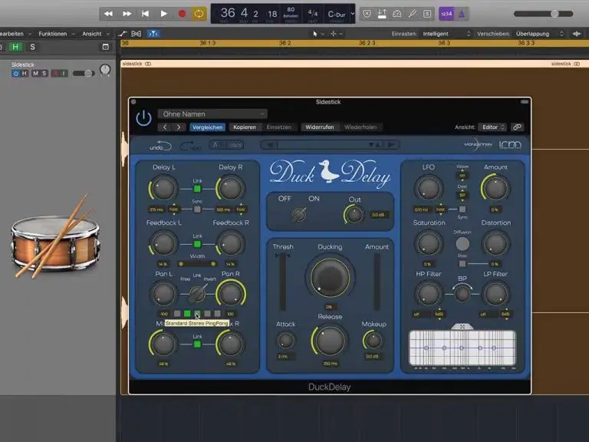The width and height of the screenshot is (589, 442).
Task: Toggle Sidestick track power button
Action: click(x=16, y=74)
